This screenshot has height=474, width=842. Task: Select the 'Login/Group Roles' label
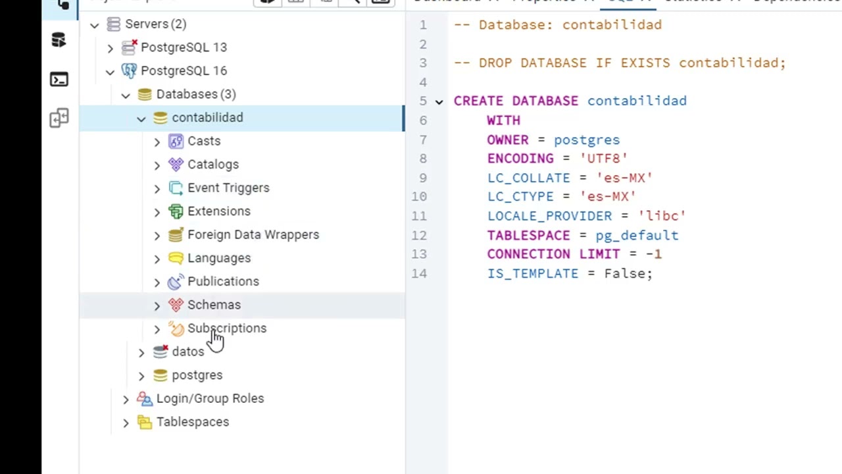click(x=210, y=398)
